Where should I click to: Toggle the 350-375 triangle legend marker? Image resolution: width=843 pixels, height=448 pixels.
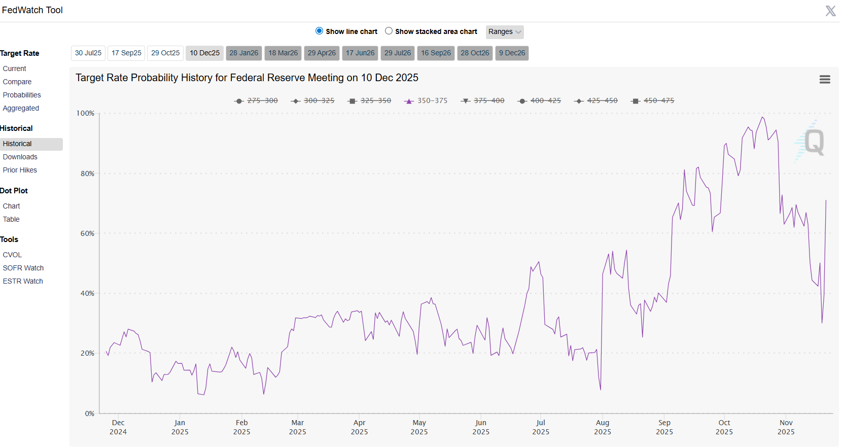[x=409, y=101]
